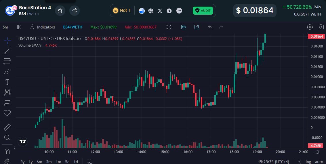326x164 pixels.
Task: View the AUDIT report
Action: (203, 11)
